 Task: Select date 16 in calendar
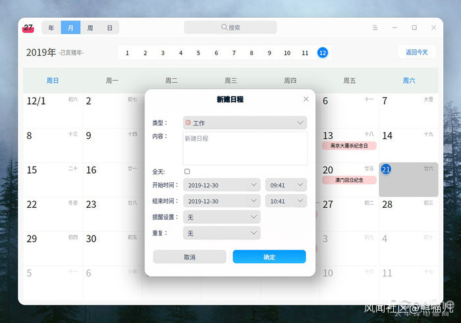click(x=113, y=180)
